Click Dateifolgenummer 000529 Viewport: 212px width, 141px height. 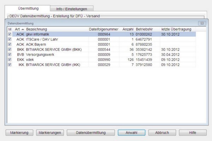click(104, 65)
